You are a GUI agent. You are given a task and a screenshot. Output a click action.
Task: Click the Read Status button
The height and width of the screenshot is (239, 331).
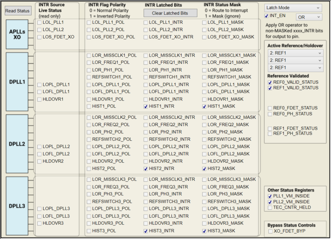[x=18, y=11]
